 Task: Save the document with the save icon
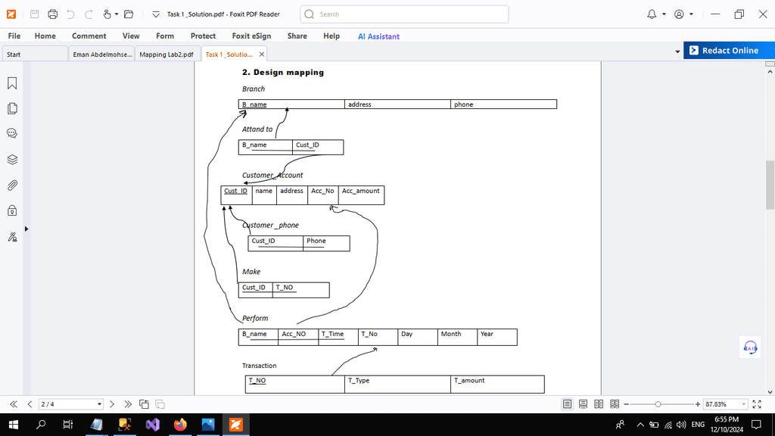(x=34, y=14)
